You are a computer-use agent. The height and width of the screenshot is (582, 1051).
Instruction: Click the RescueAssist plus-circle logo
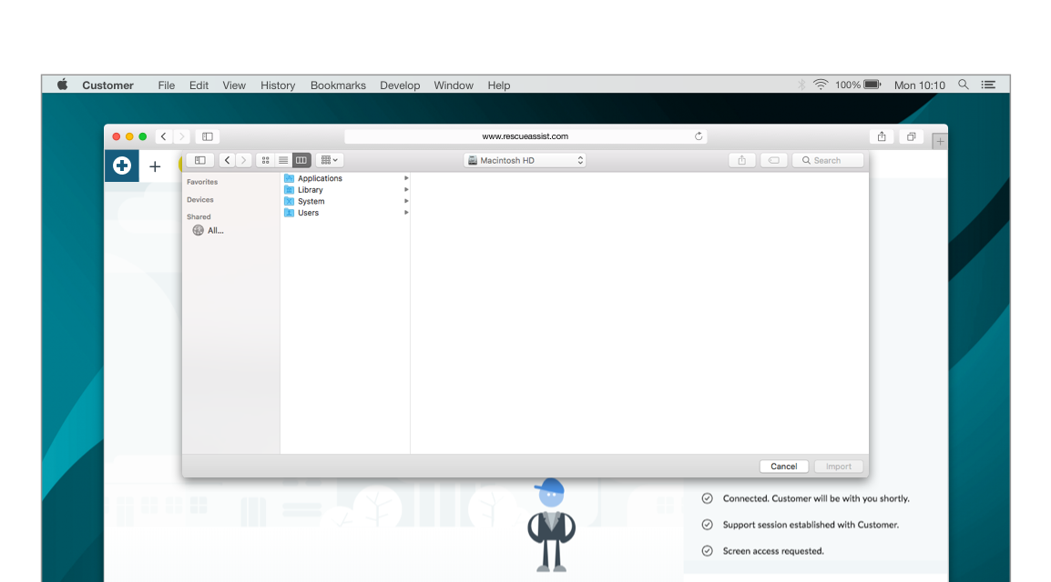coord(121,166)
